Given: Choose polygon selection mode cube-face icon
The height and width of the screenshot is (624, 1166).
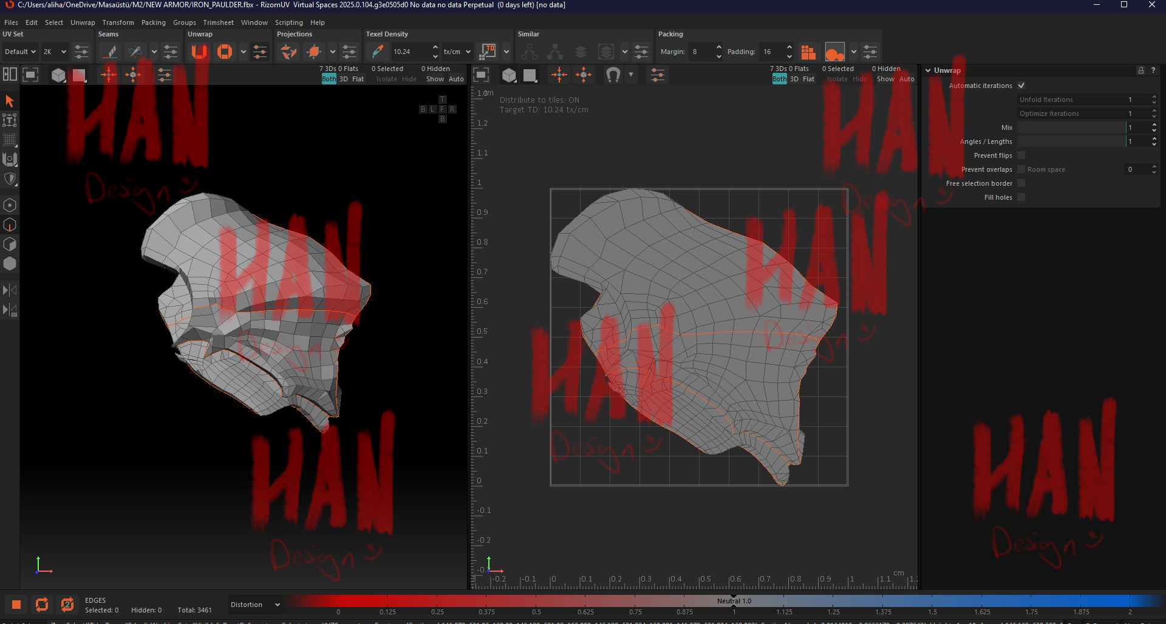Looking at the screenshot, I should 10,244.
